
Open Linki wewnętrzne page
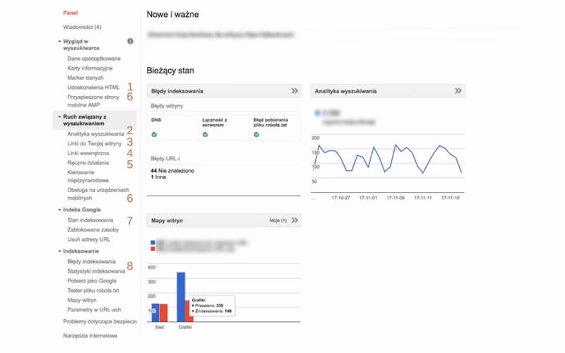88,153
